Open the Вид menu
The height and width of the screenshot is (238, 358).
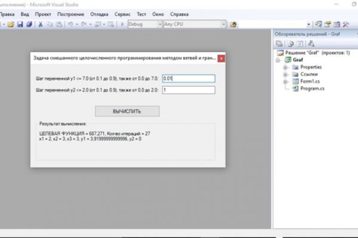[24, 14]
